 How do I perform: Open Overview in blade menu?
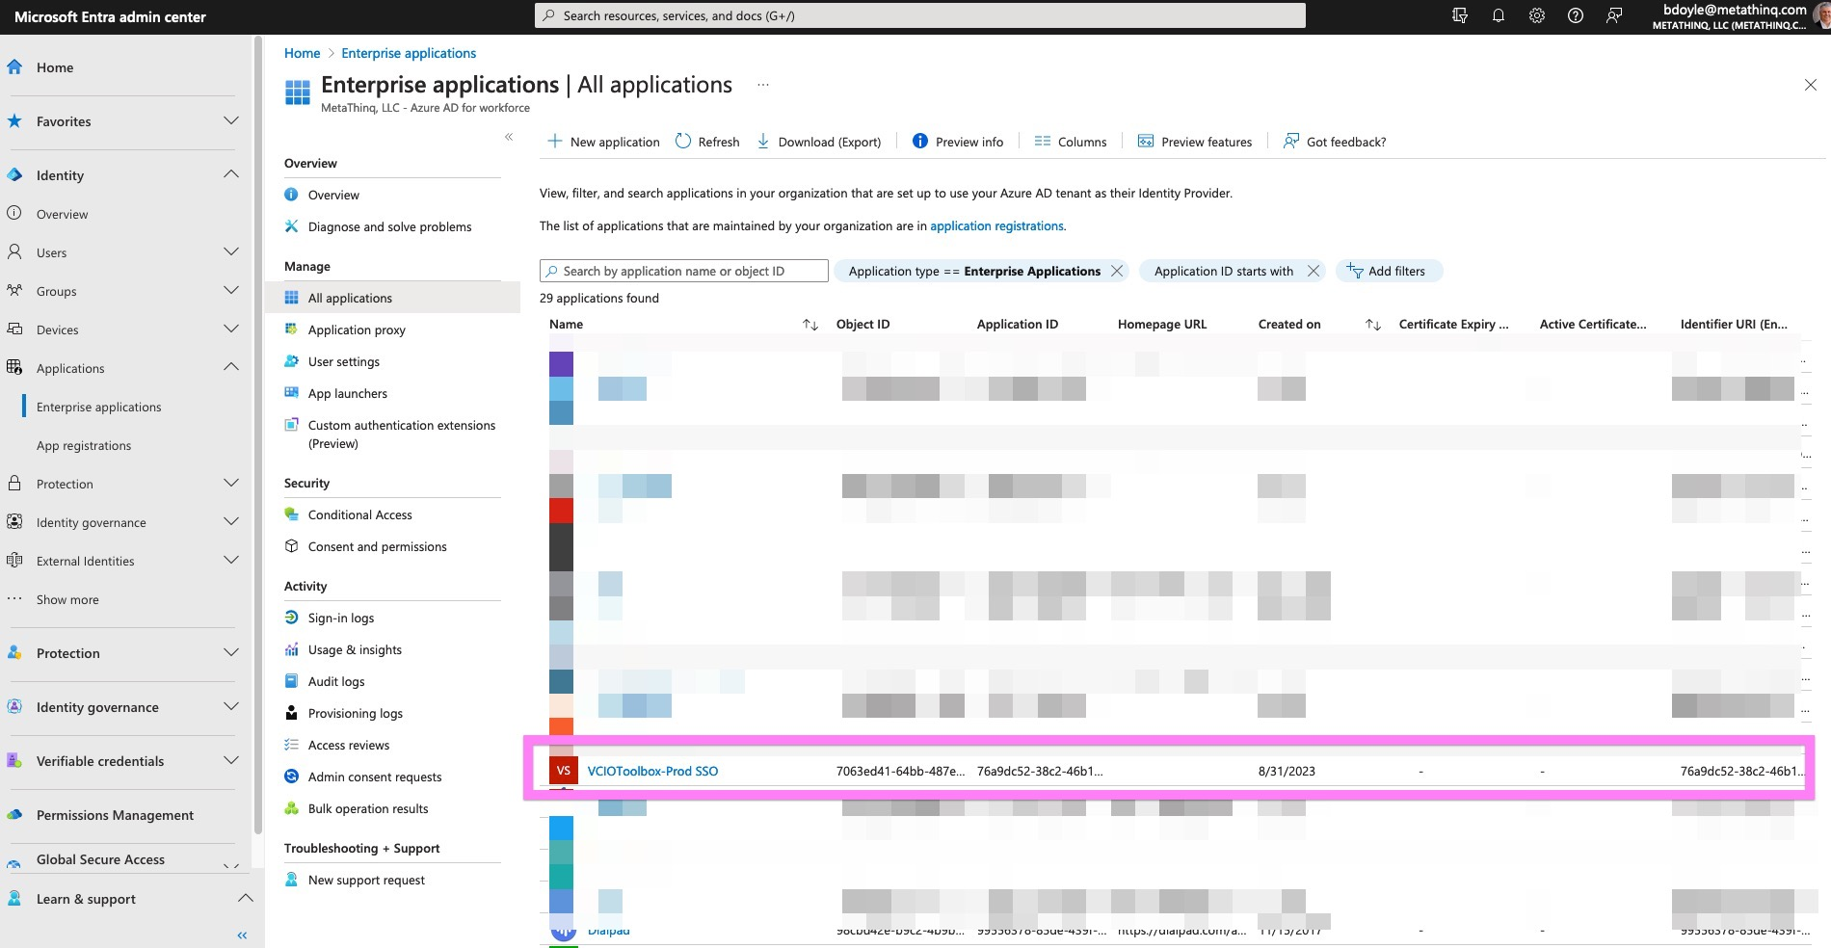point(333,195)
